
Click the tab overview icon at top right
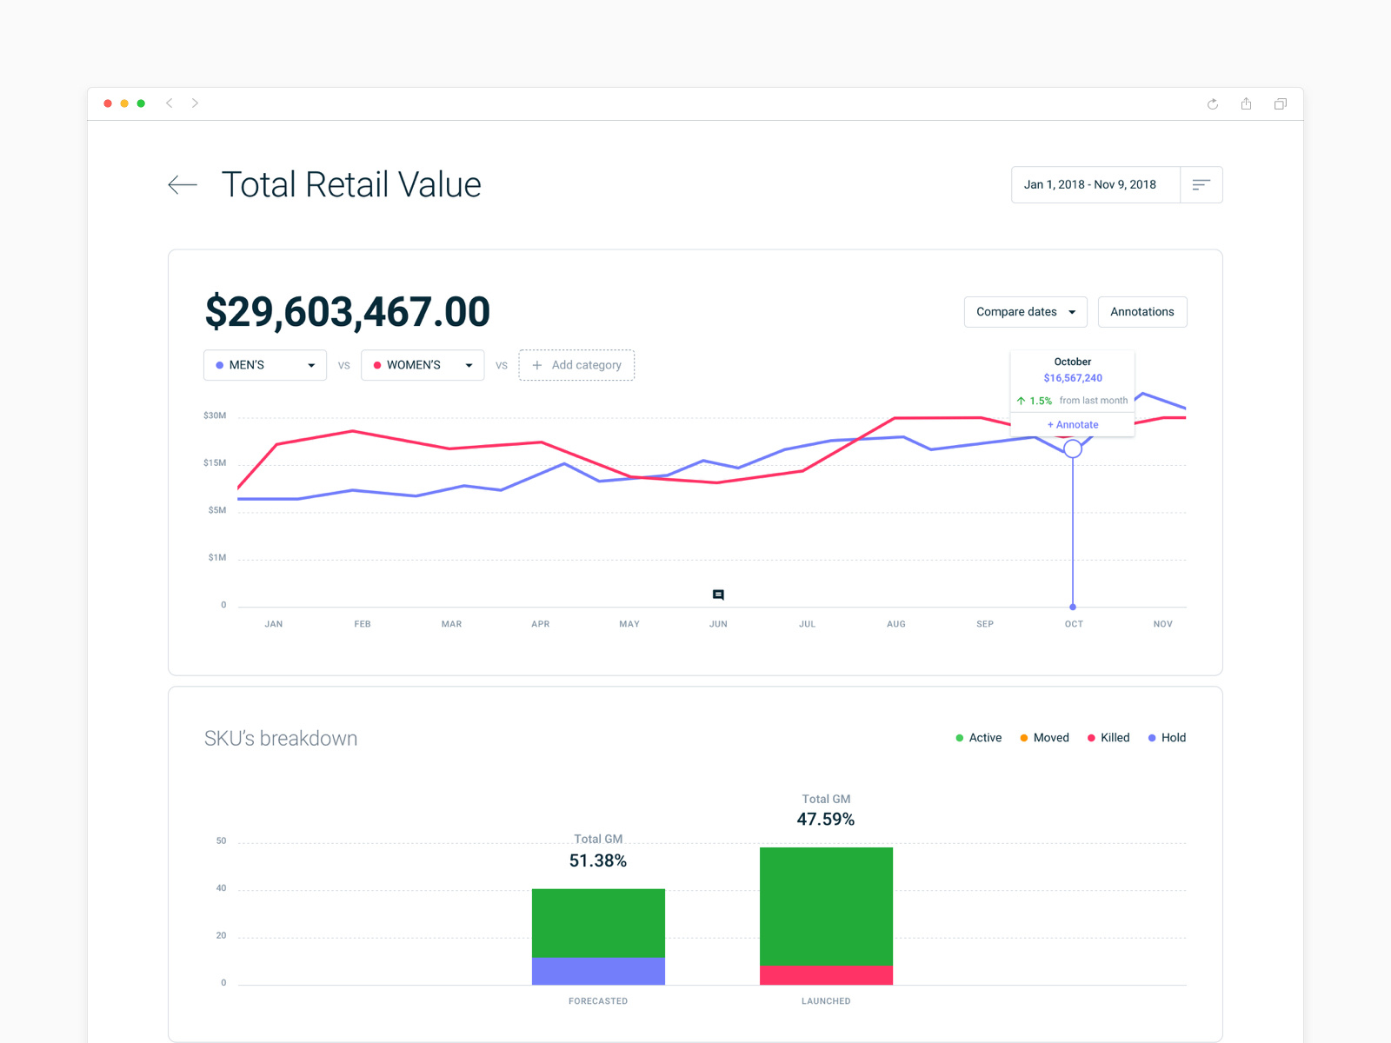[1280, 103]
